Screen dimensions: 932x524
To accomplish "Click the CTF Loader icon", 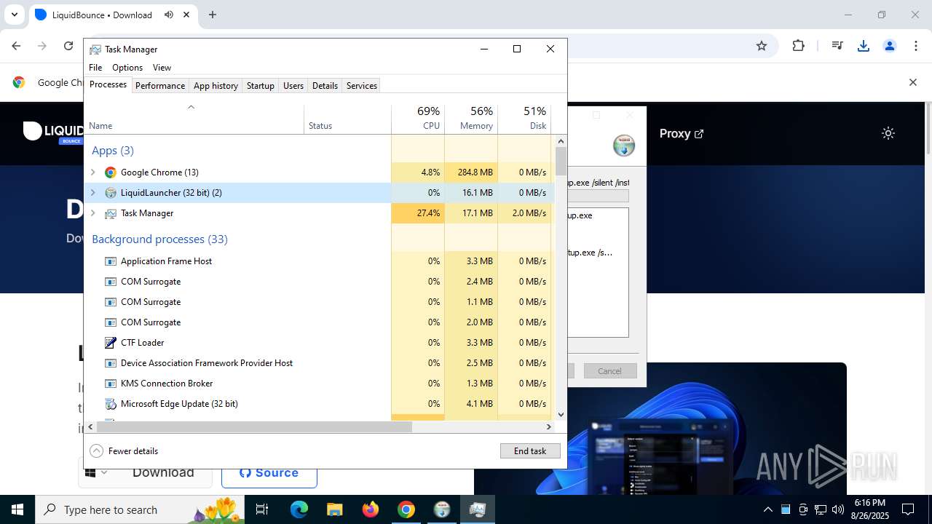I will pyautogui.click(x=111, y=343).
